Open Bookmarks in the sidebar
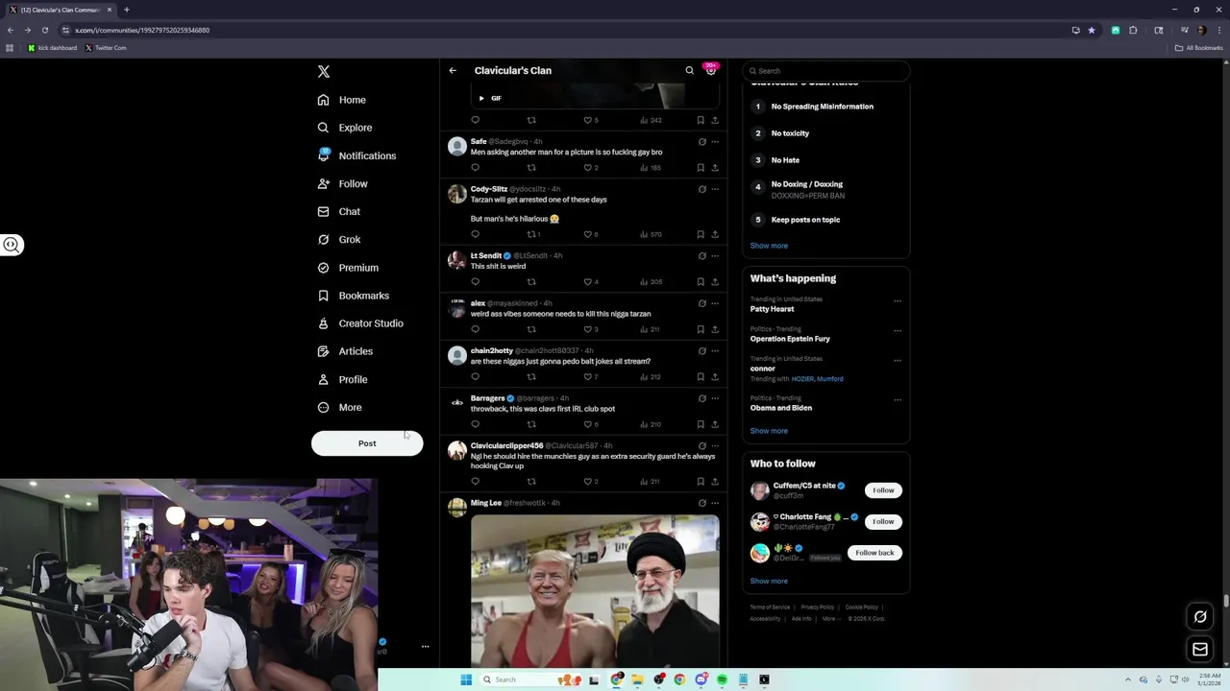Screen dimensions: 1230x691 tap(354, 296)
